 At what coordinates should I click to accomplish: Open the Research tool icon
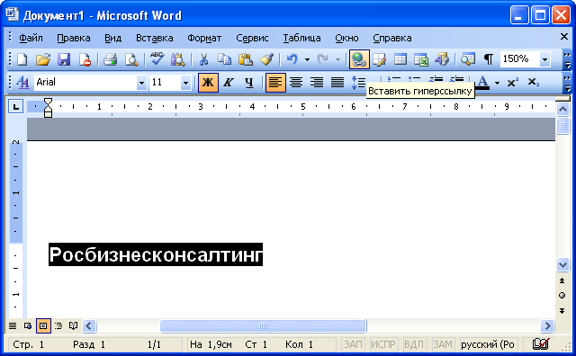(x=178, y=59)
